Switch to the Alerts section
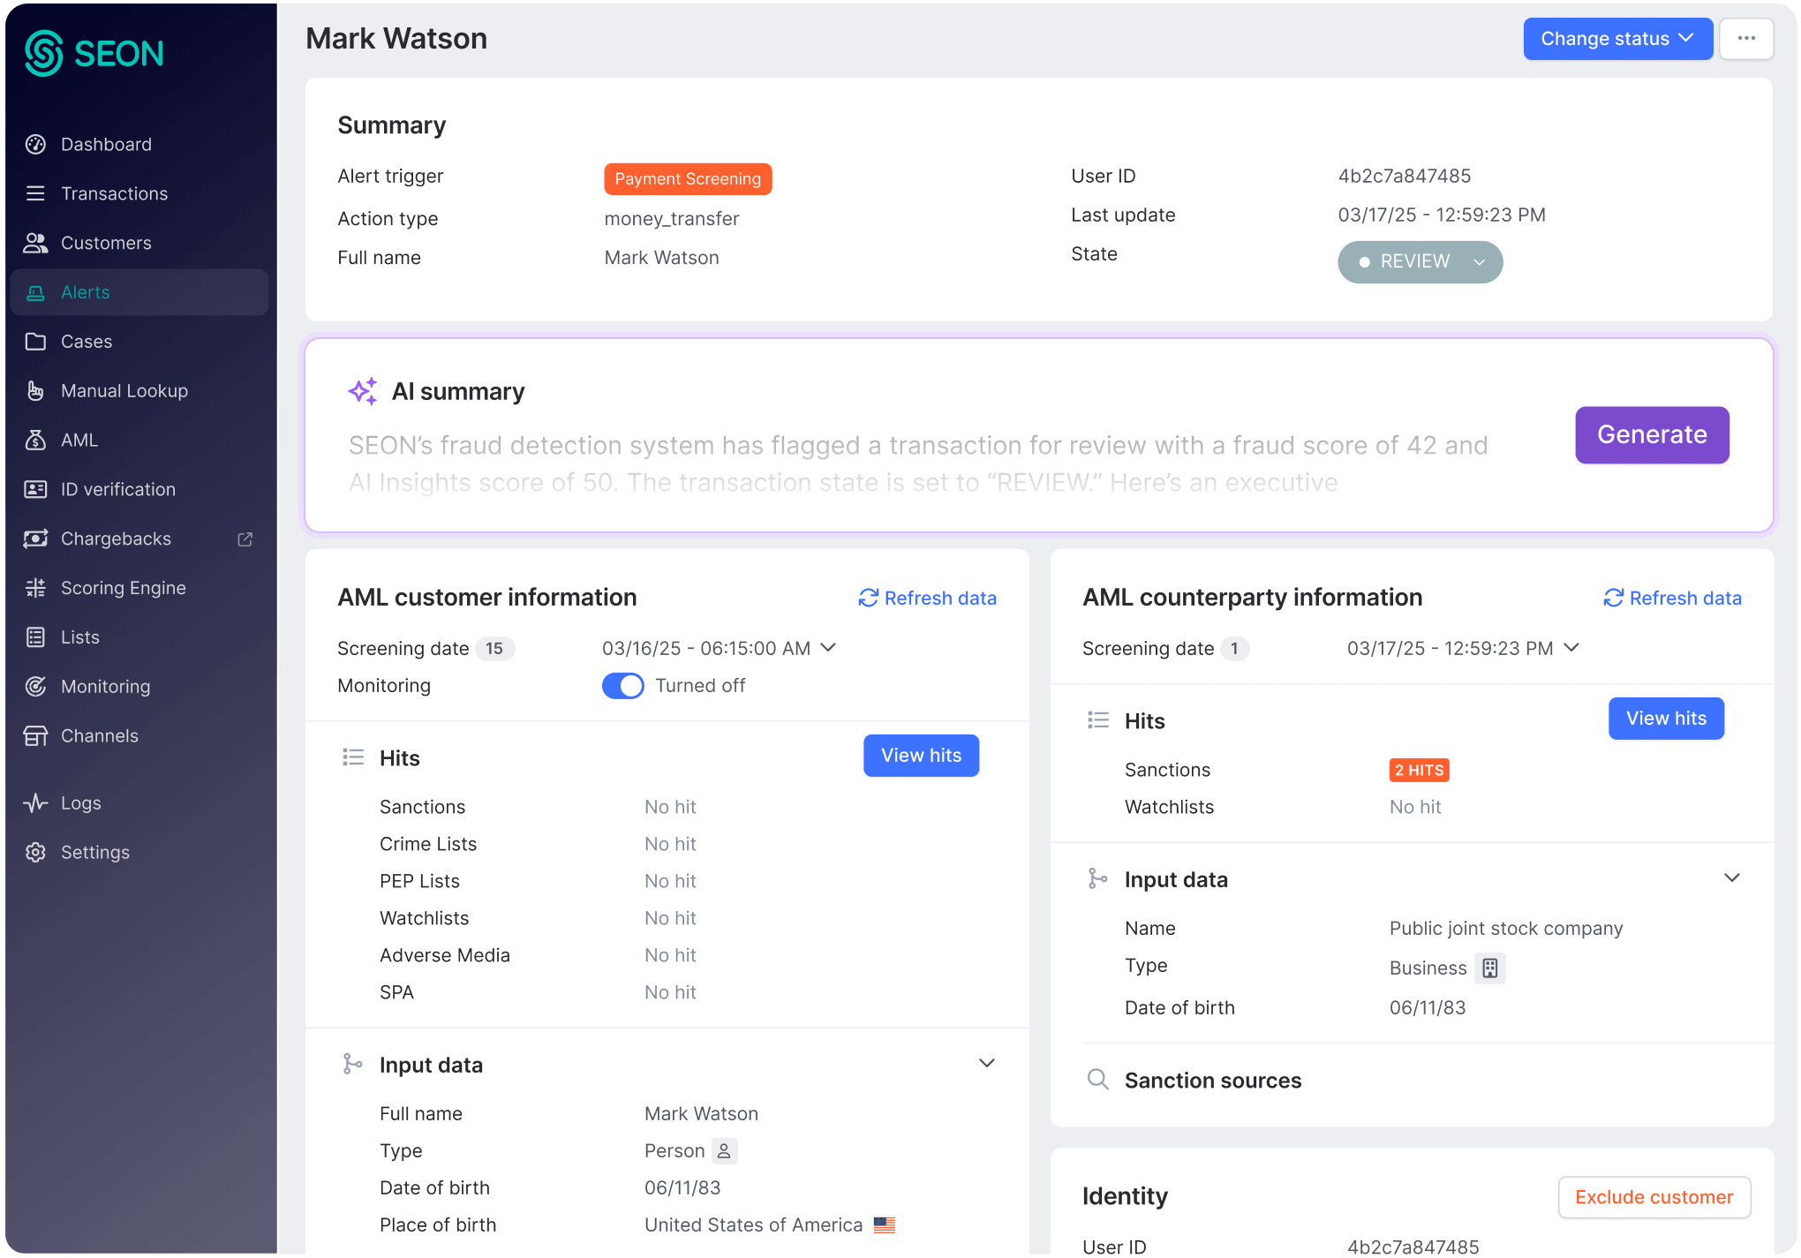Image resolution: width=1801 pixels, height=1258 pixels. 86,291
